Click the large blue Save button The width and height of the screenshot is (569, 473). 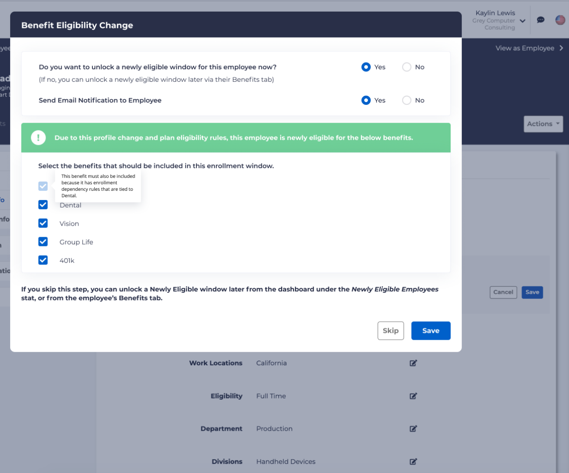pyautogui.click(x=431, y=330)
